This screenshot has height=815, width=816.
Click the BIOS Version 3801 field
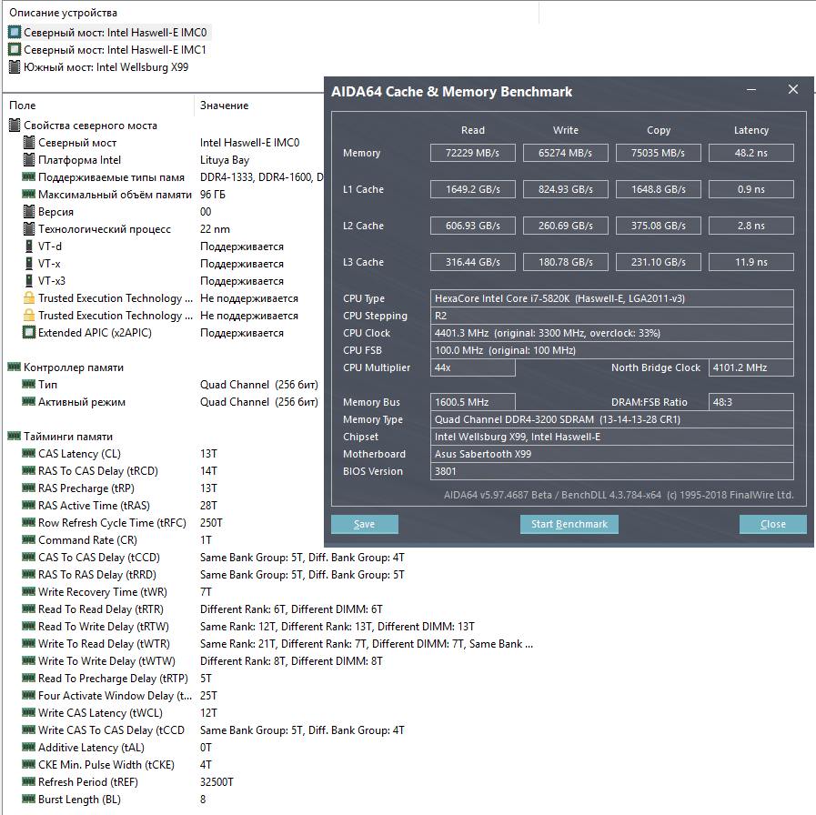pyautogui.click(x=612, y=471)
